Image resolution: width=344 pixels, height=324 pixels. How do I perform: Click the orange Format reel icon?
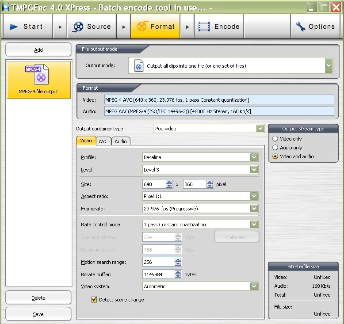pos(142,27)
